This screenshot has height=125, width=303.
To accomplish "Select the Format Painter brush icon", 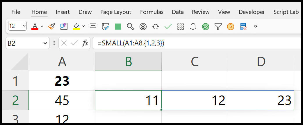I will pos(51,26).
